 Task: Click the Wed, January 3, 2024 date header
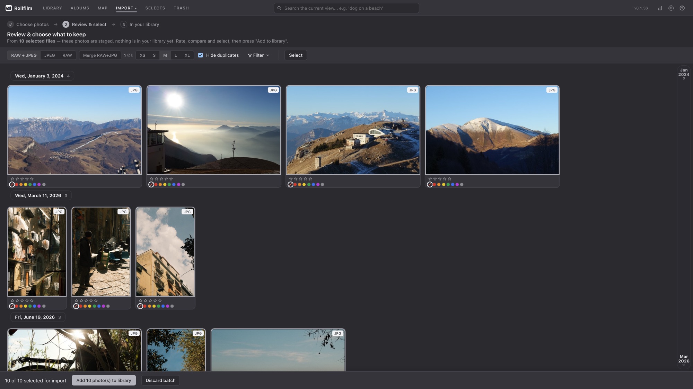click(42, 76)
